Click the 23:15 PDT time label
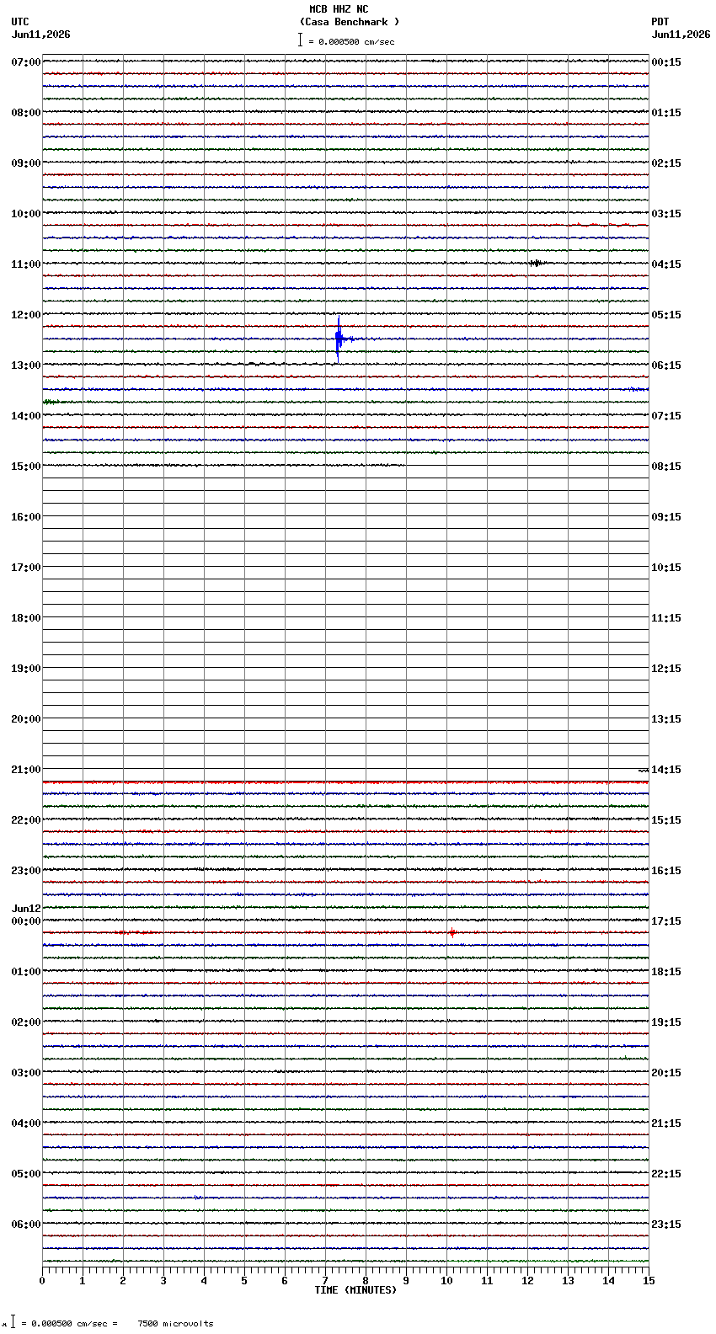This screenshot has height=1334, width=716. click(666, 1225)
